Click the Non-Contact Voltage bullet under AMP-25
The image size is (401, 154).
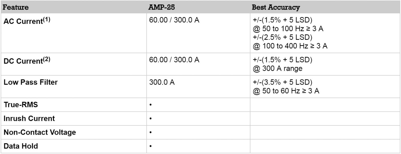pos(151,132)
